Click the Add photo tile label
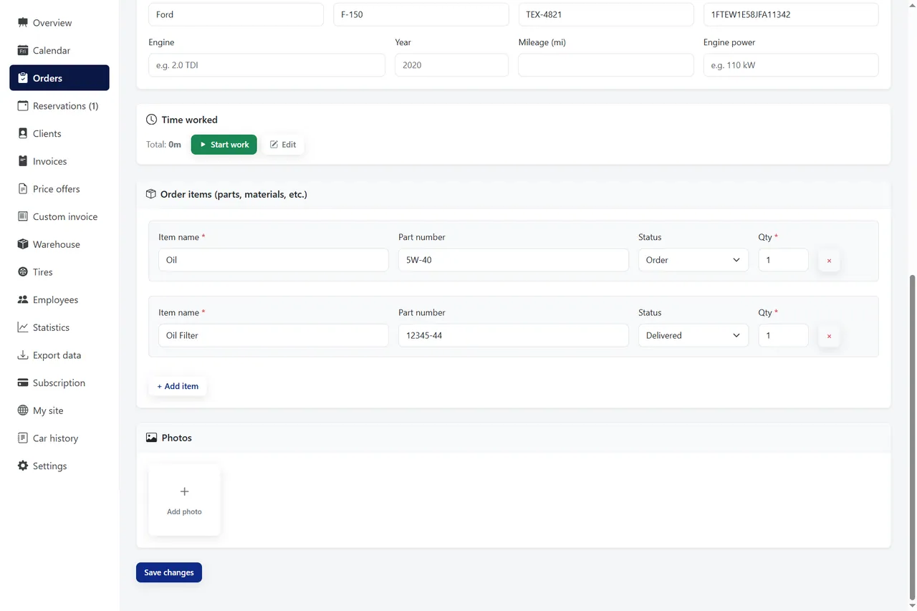This screenshot has height=611, width=917. pos(184,511)
